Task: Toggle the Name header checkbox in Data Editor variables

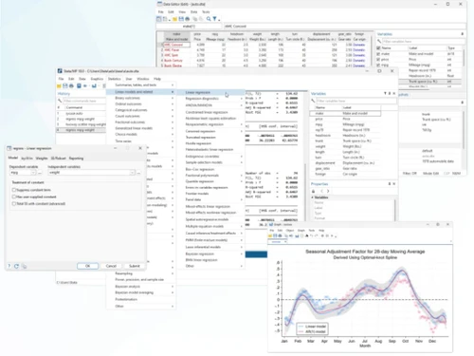Action: coord(378,48)
